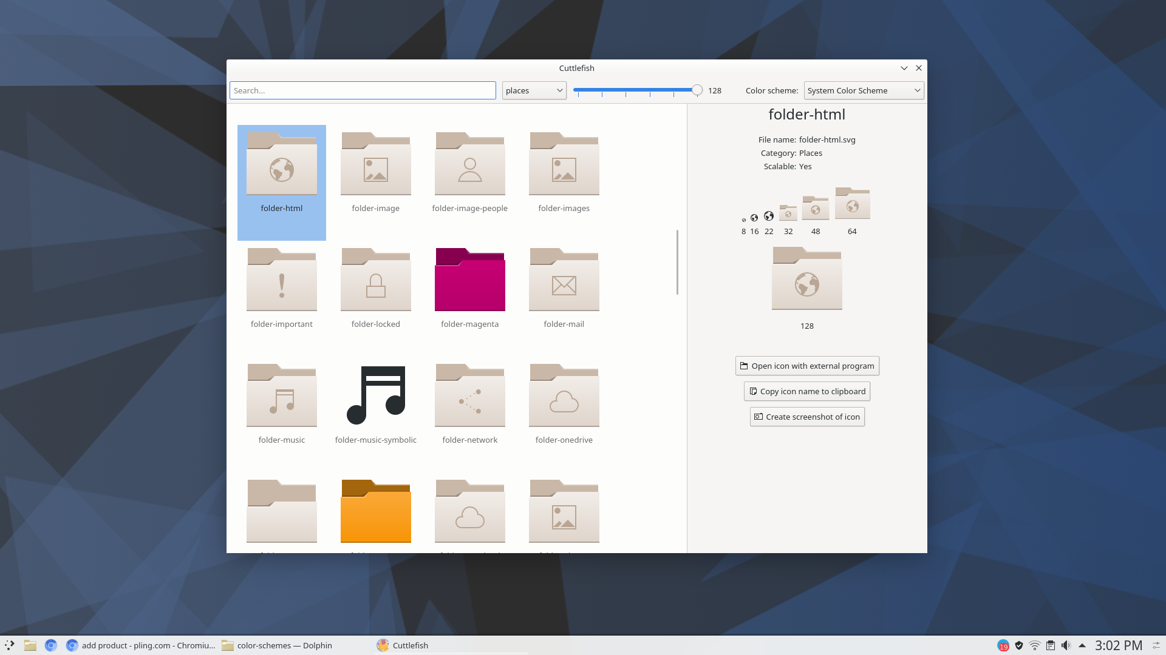Viewport: 1166px width, 655px height.
Task: Expand the system tray hidden icons arrow
Action: 1082,645
